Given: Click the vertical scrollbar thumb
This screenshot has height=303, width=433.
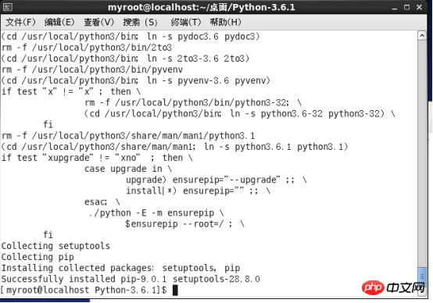Looking at the screenshot, I should [422, 276].
